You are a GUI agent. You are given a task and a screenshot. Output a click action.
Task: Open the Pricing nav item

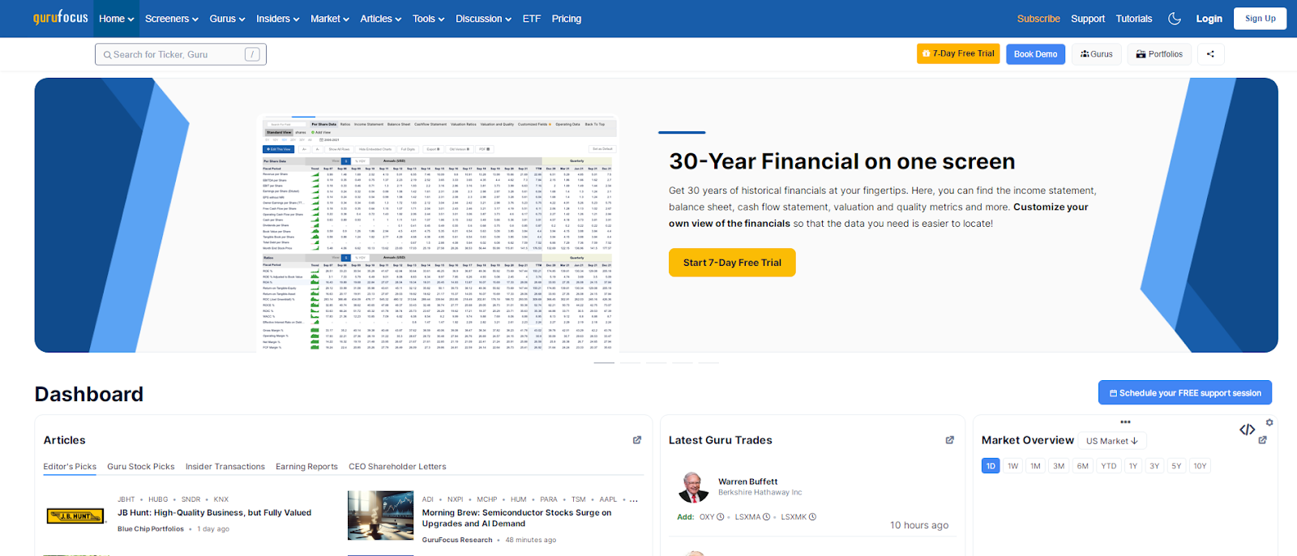(567, 19)
